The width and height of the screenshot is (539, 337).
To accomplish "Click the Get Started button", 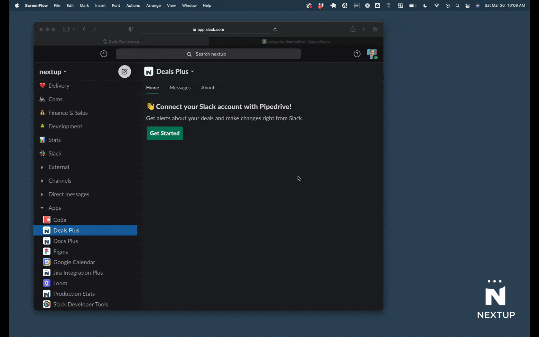I will 165,133.
